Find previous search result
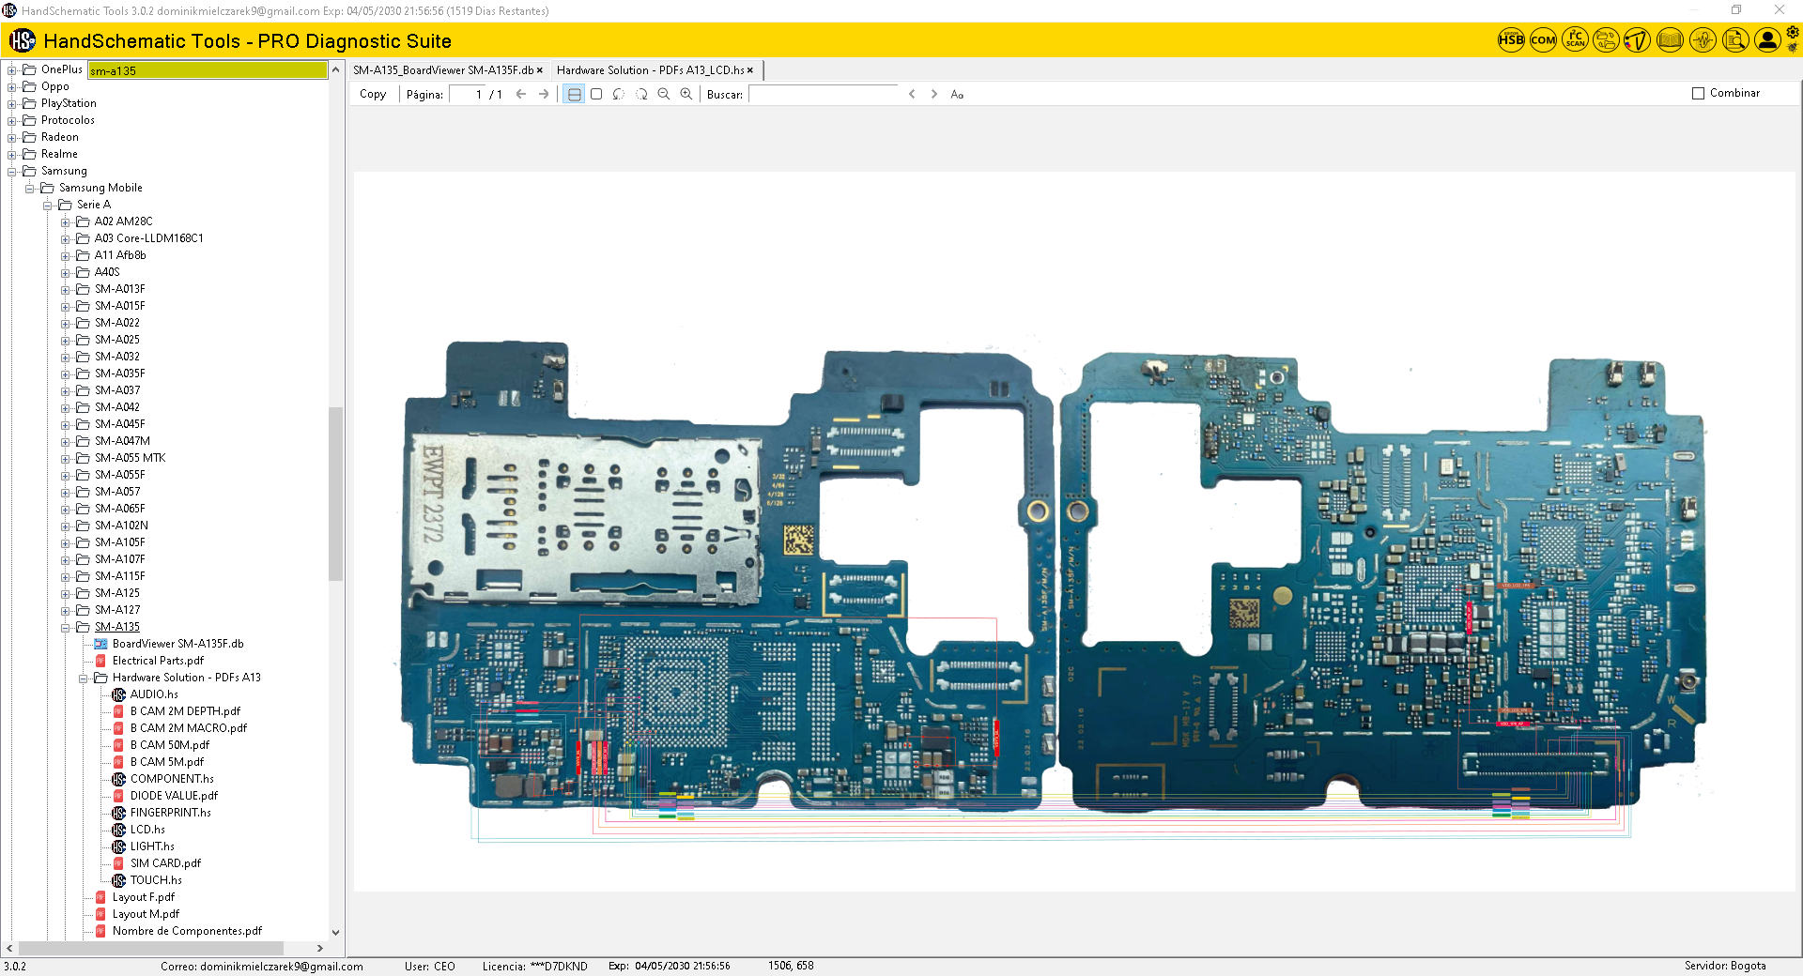The height and width of the screenshot is (976, 1803). pos(912,94)
